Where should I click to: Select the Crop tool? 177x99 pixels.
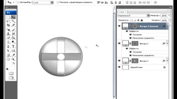click(8, 25)
